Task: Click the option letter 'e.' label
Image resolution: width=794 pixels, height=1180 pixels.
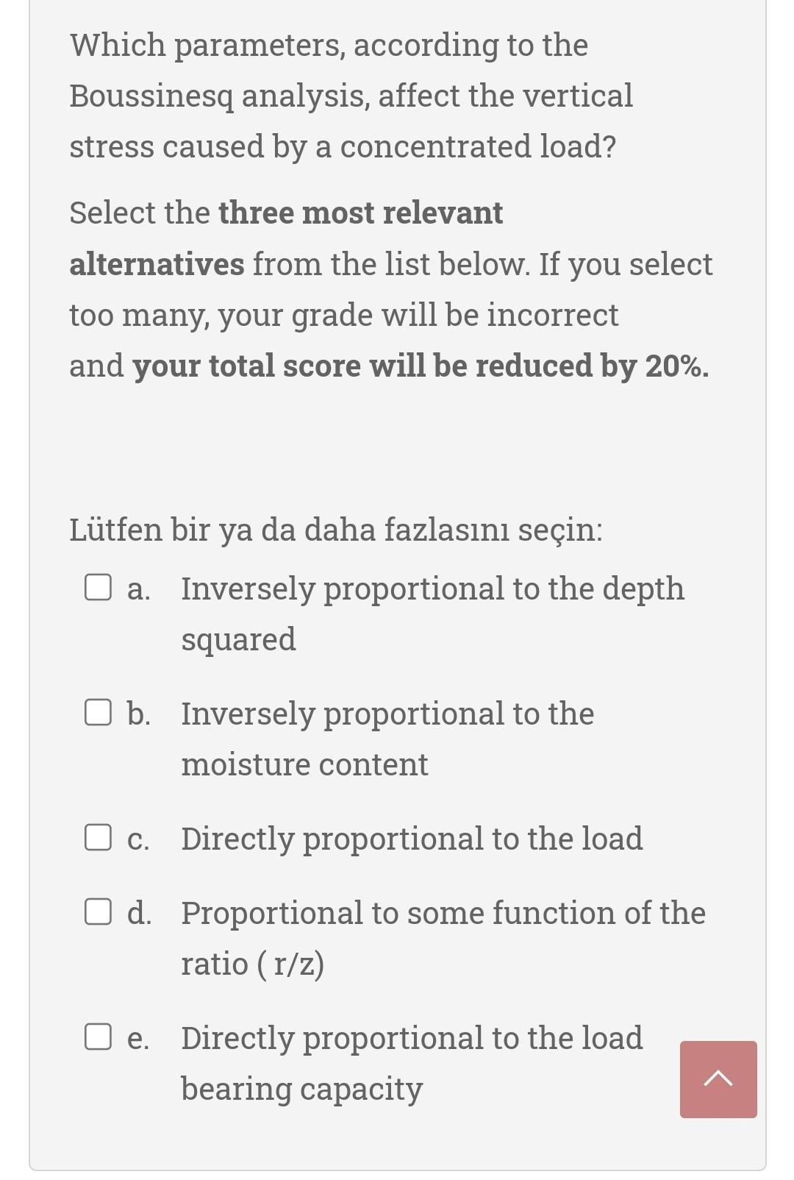Action: (x=138, y=1039)
